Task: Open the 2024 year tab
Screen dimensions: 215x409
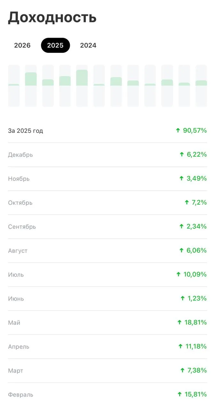Action: click(x=88, y=45)
